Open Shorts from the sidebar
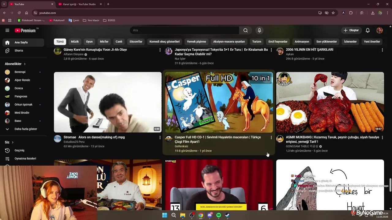Viewport: 392px width, 220px height. (x=23, y=50)
